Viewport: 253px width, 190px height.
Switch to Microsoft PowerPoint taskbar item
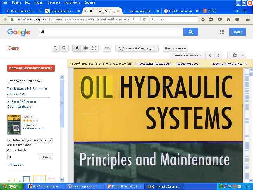coord(124,186)
